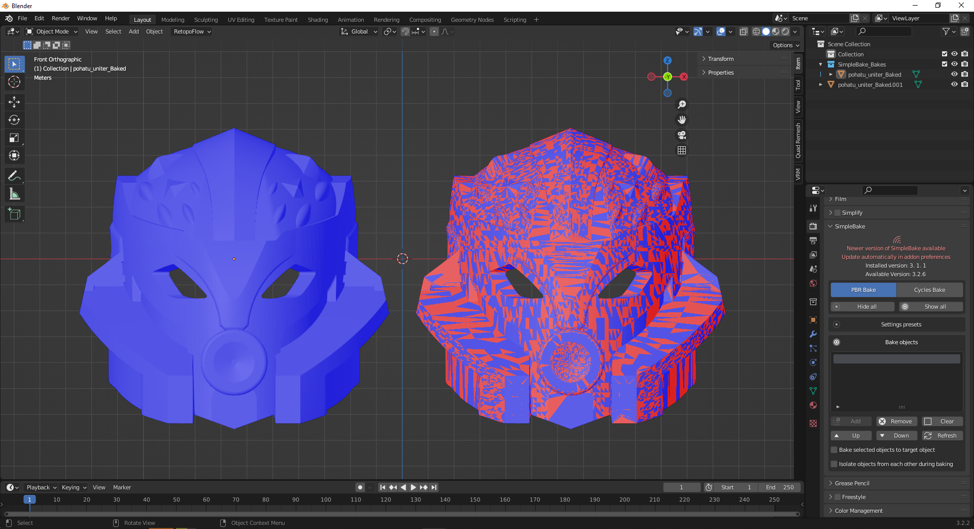This screenshot has width=974, height=529.
Task: Hide pohatu_uniter_Baked using its eye toggle
Action: click(954, 74)
